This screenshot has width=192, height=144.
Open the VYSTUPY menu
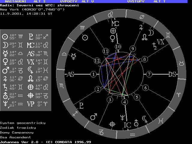tap(136, 1)
